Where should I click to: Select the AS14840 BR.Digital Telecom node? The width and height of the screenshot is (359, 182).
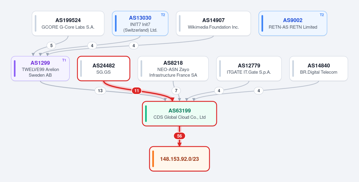pos(319,68)
